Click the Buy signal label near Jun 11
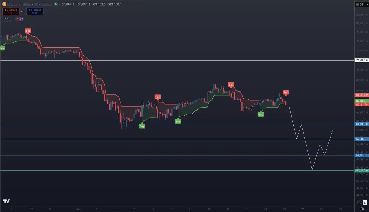Viewport: 369px width, 212px height. 178,122
